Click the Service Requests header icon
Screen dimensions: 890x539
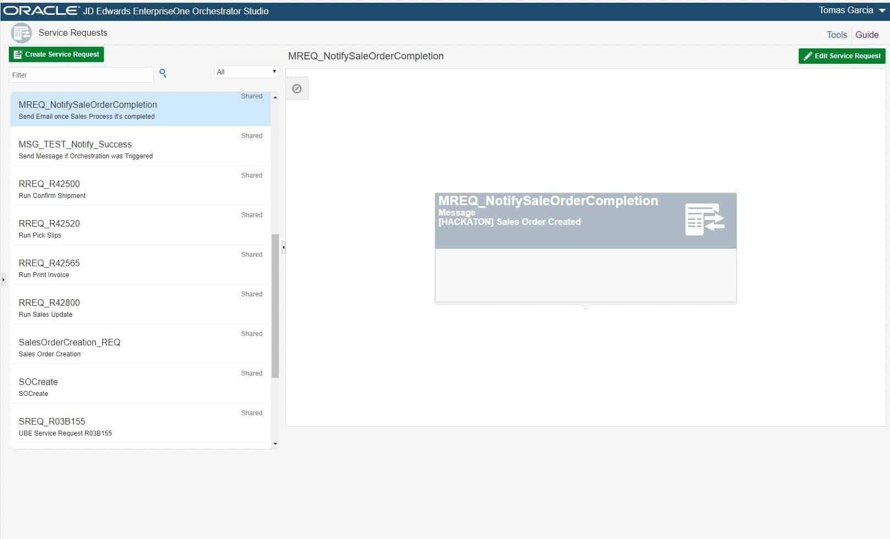[21, 33]
